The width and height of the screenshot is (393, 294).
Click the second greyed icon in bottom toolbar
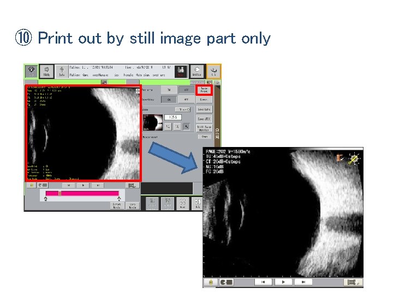click(168, 204)
